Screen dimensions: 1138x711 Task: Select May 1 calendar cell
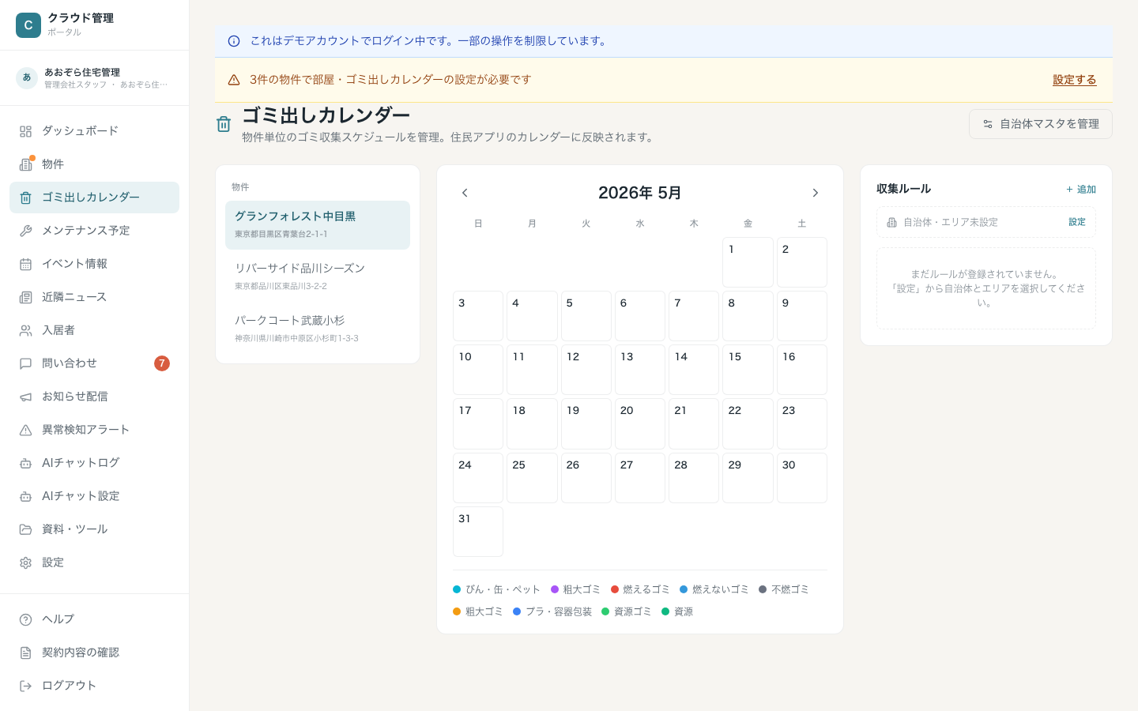pyautogui.click(x=748, y=262)
